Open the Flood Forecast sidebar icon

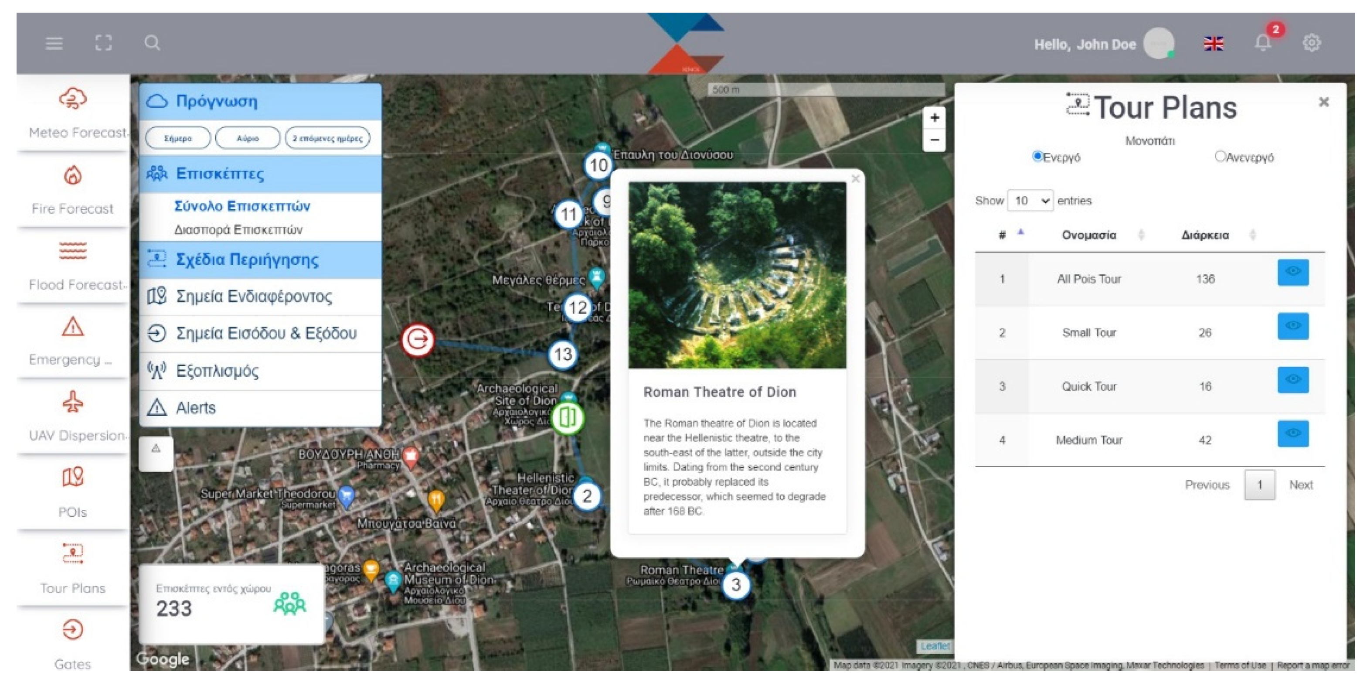coord(73,251)
